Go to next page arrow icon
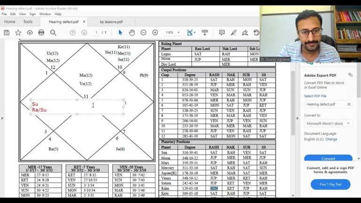Viewport: 361px width, 203px height. tap(84, 33)
